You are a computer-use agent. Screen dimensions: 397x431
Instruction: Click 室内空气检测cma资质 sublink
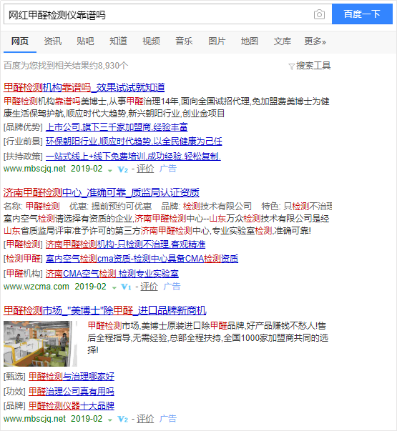(x=142, y=259)
